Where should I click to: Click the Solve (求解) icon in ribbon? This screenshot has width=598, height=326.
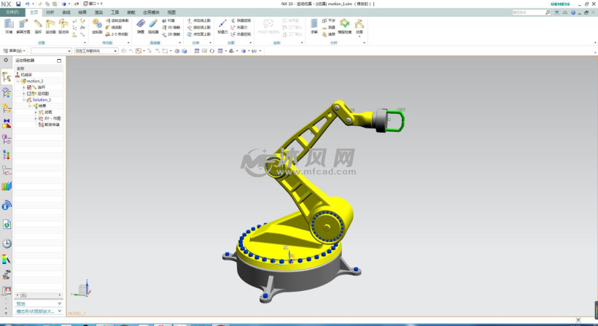tap(314, 26)
